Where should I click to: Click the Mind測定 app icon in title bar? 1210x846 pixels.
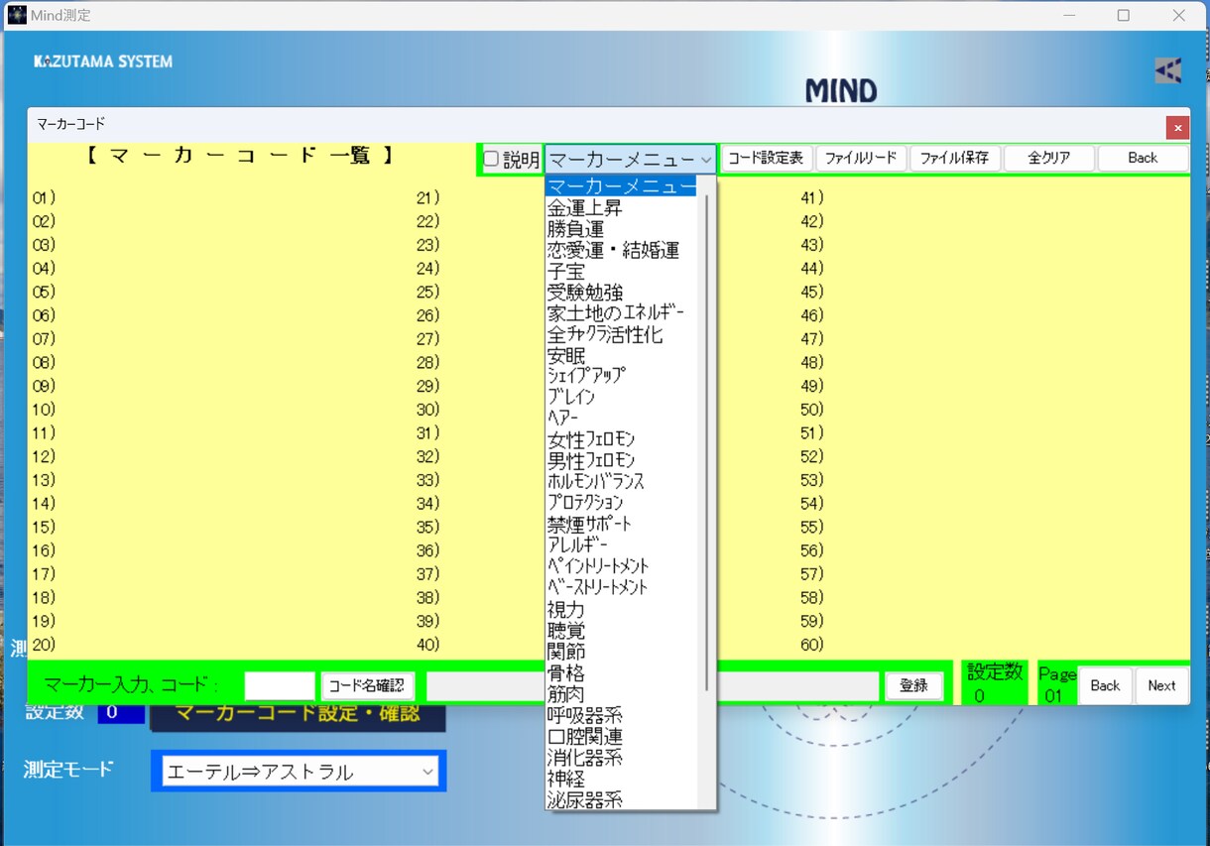pyautogui.click(x=17, y=15)
